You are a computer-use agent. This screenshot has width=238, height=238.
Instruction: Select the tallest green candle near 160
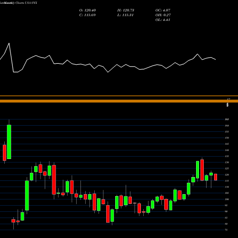coord(9,142)
